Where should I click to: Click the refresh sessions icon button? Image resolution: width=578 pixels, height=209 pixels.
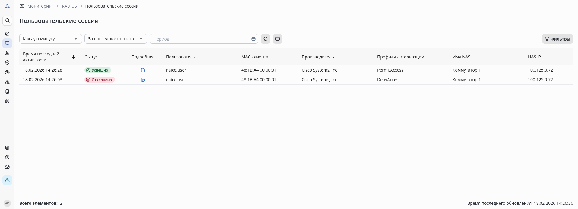tap(265, 39)
